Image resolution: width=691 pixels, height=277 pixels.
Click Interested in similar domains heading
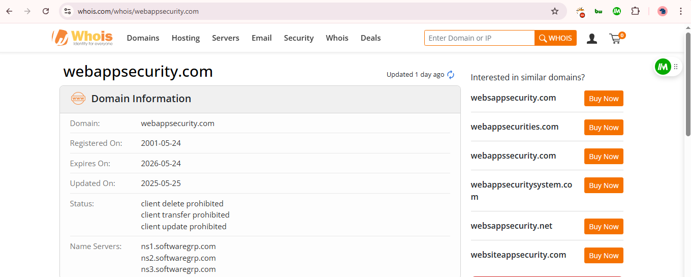click(528, 78)
